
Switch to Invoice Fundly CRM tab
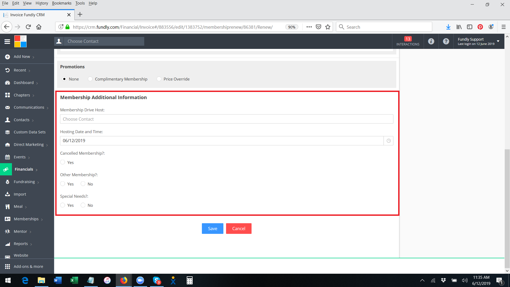pos(37,15)
